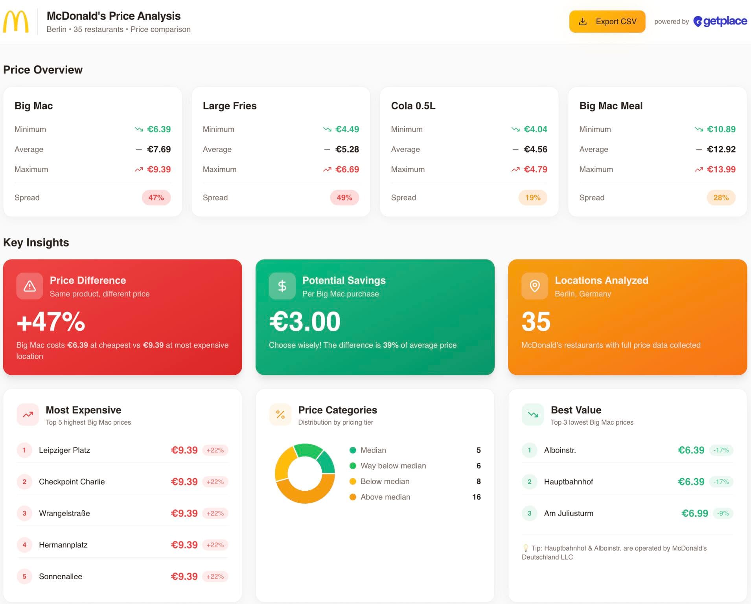Click the McDonald's golden arches logo

click(16, 22)
